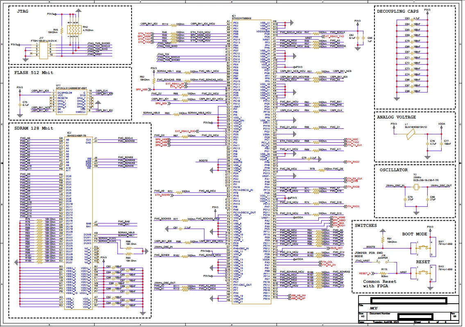Select the SW2 reset pushbutton symbol
Viewport: 465px width, 327px height.
(x=424, y=273)
